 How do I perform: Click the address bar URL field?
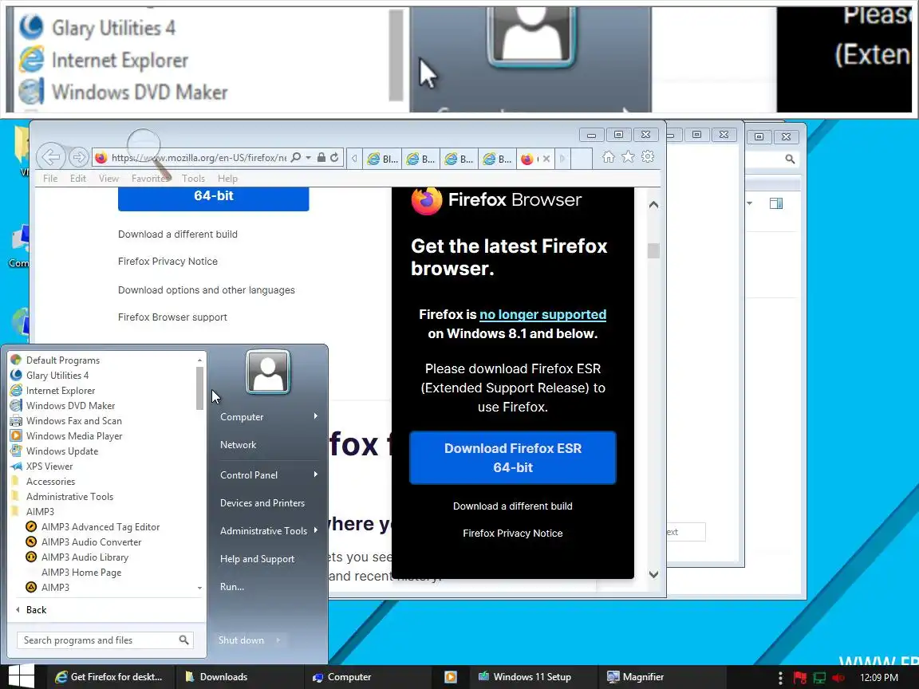click(x=198, y=158)
